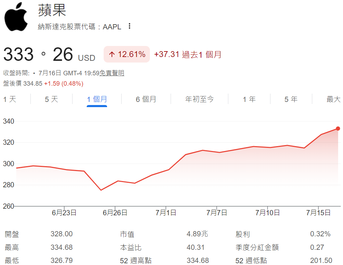This screenshot has width=343, height=265.
Task: Select the 5 天 time range tab
Action: pos(51,100)
